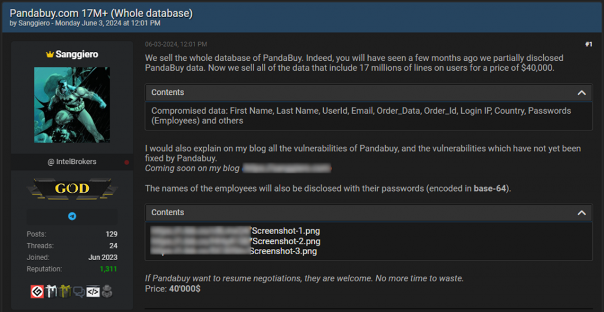Open the blurred blog URL link

coord(287,169)
